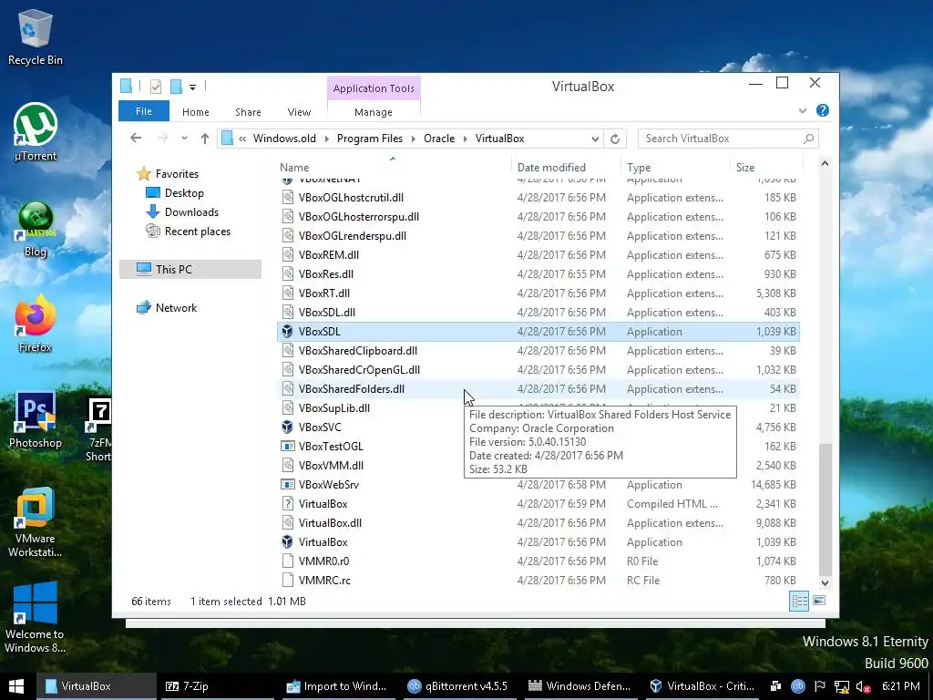The width and height of the screenshot is (933, 700).
Task: Open the Recent locations dropdown arrow
Action: 184,139
